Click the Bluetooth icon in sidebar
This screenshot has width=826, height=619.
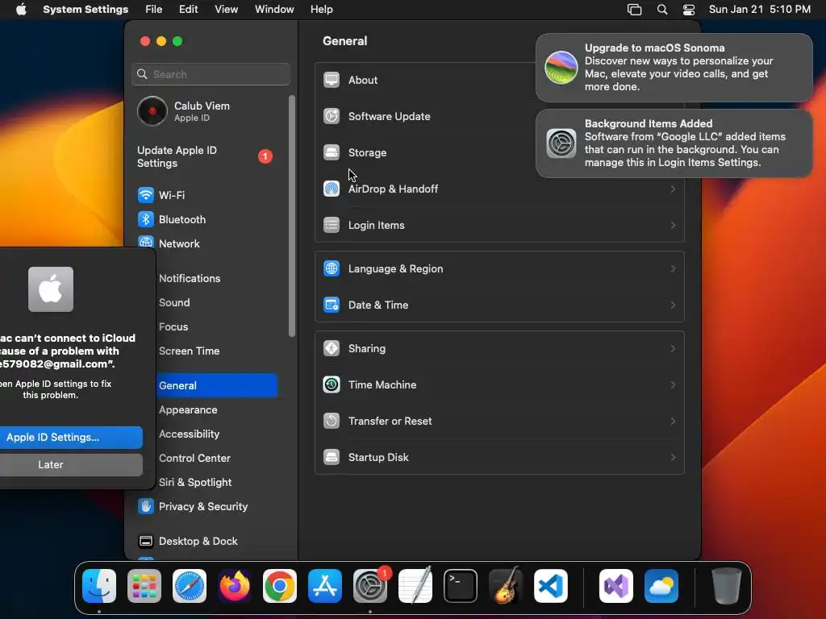tap(145, 219)
